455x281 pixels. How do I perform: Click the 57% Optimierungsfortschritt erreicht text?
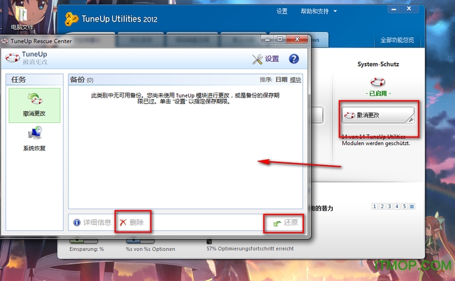point(250,249)
